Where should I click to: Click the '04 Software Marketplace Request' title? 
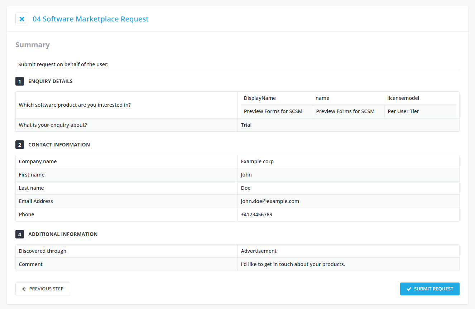pos(90,19)
